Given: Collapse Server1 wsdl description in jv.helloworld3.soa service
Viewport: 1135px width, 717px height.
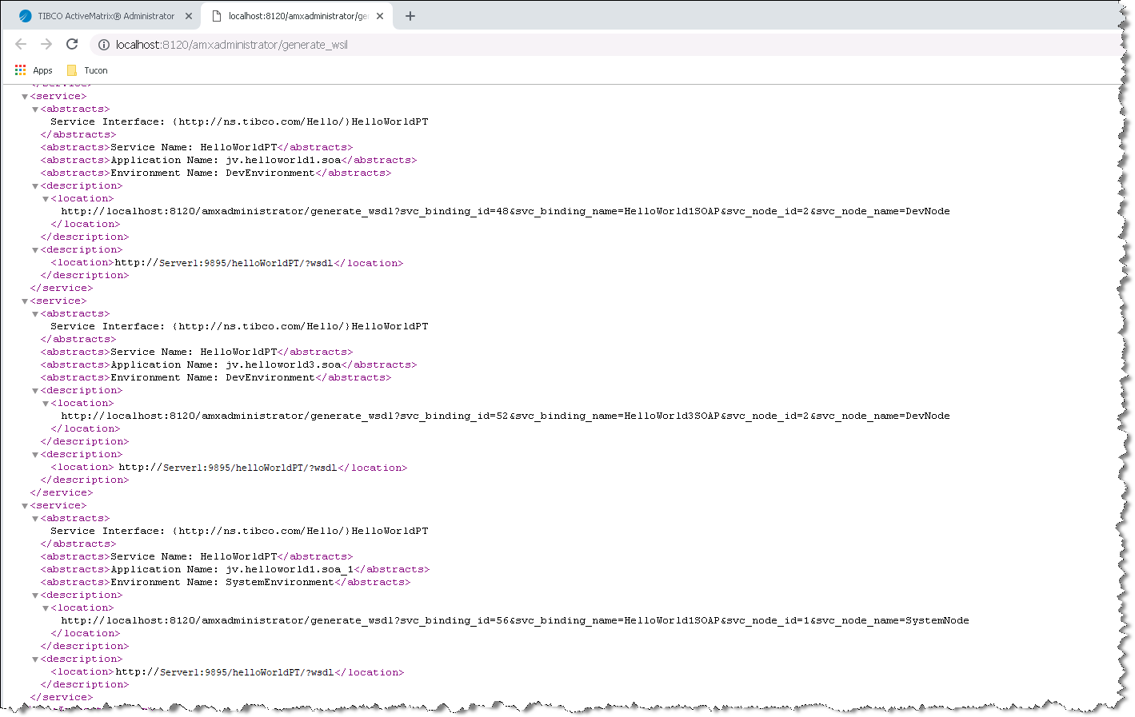Looking at the screenshot, I should 35,455.
